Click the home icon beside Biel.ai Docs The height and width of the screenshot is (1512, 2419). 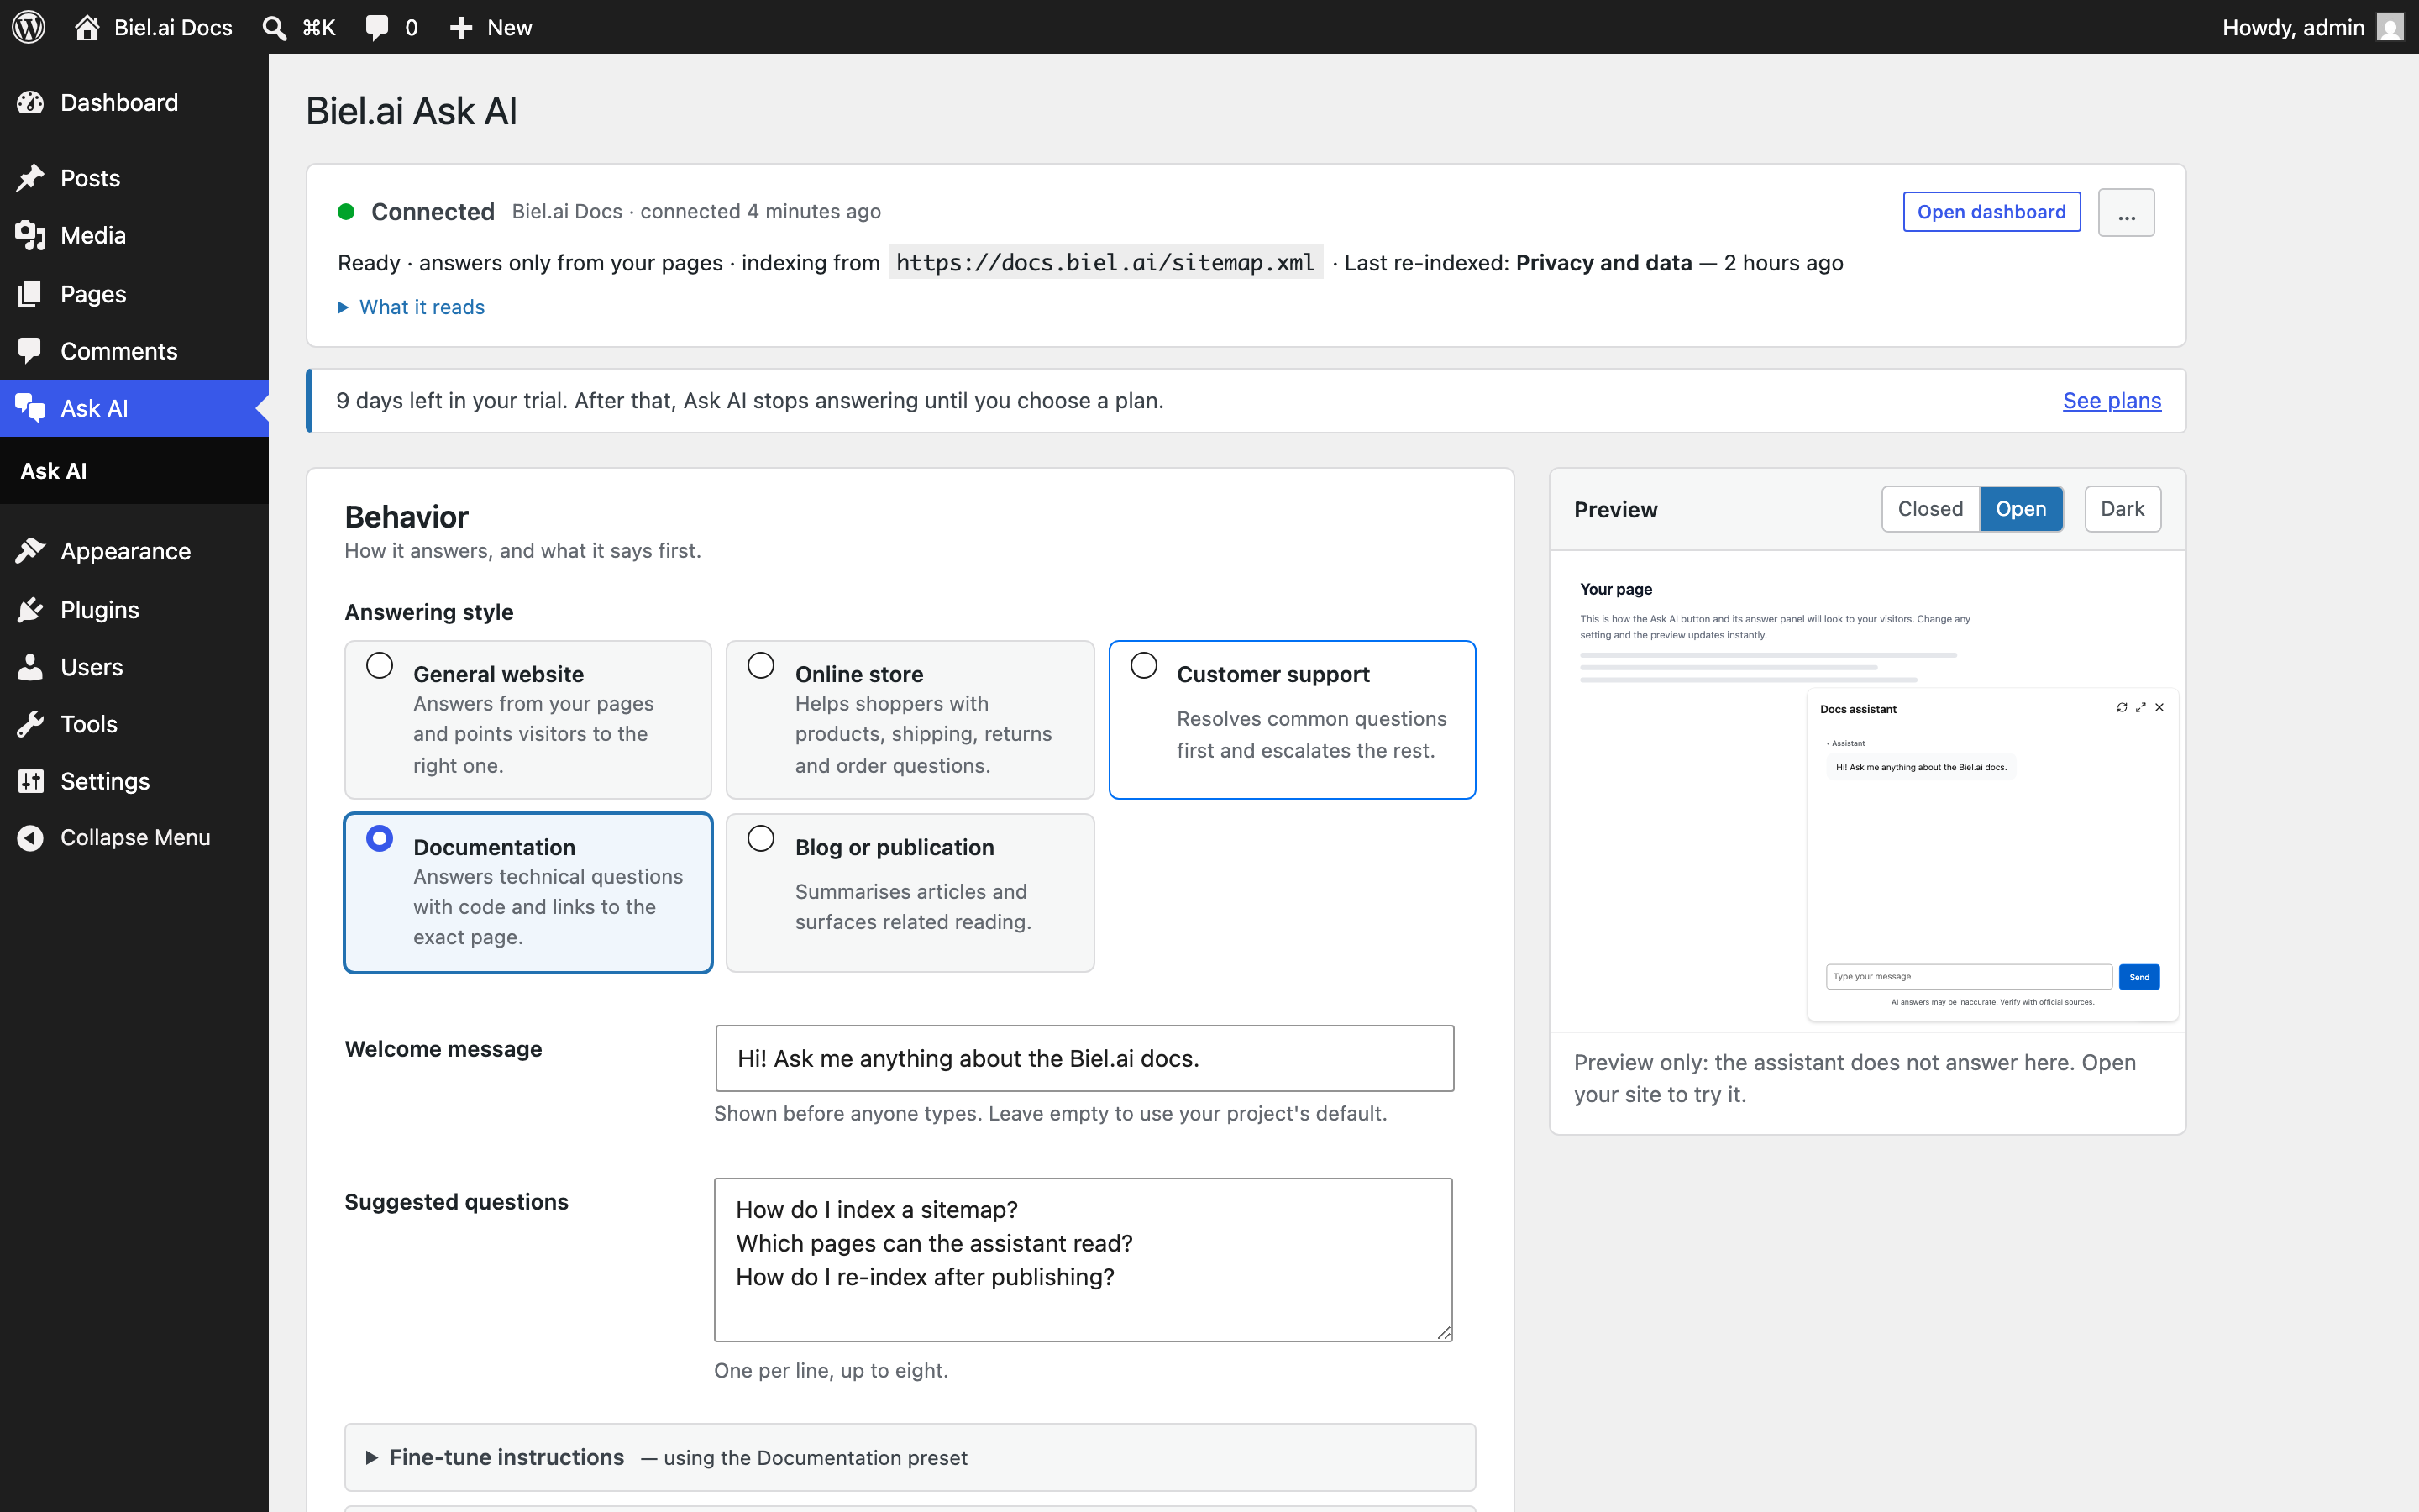click(x=88, y=27)
